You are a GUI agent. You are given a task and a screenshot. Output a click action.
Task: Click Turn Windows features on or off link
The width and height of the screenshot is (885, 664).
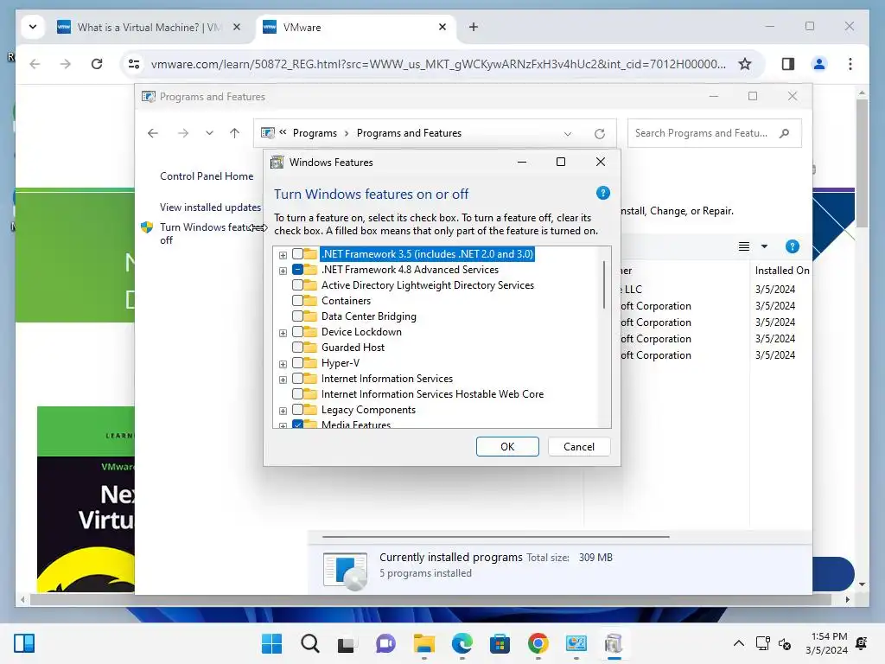206,233
